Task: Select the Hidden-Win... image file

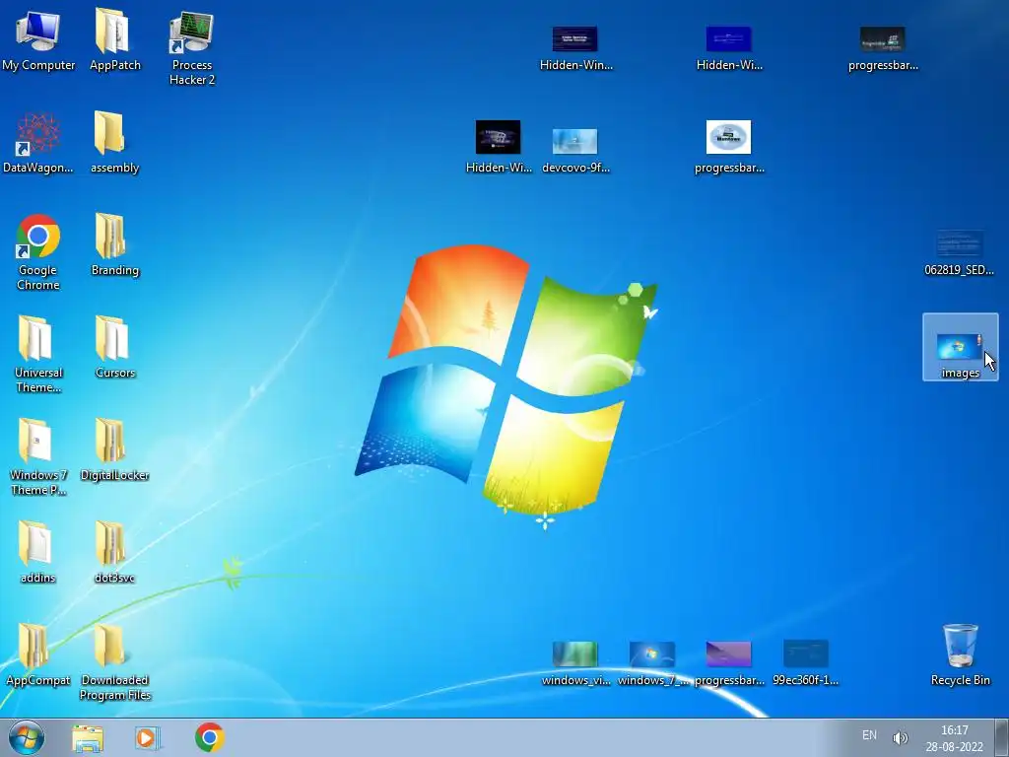Action: (x=575, y=48)
